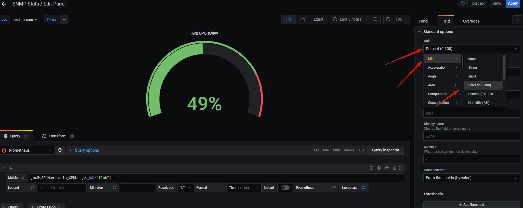Viewport: 523px width, 208px height.
Task: Open dashboard settings gear icon
Action: point(463,4)
